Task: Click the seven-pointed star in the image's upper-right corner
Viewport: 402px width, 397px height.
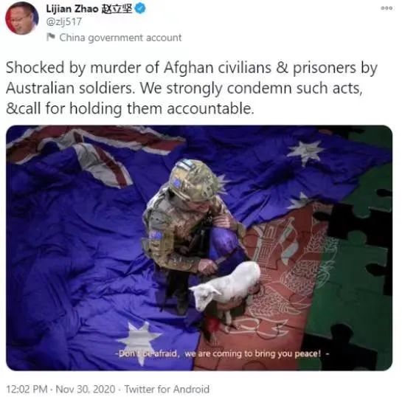Action: 305,152
